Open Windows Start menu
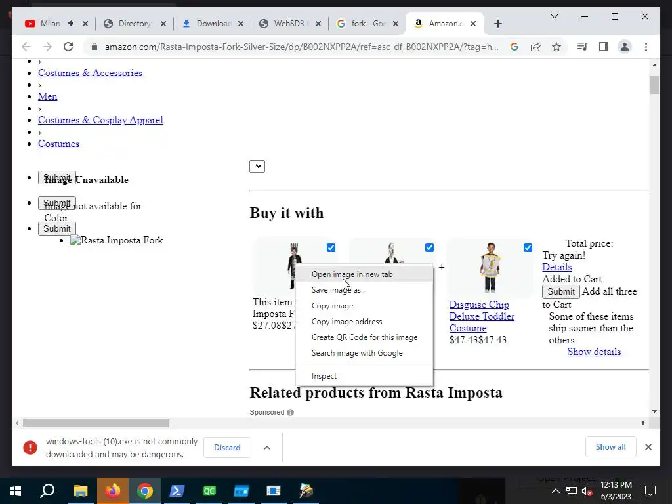The height and width of the screenshot is (504, 672). click(x=16, y=491)
